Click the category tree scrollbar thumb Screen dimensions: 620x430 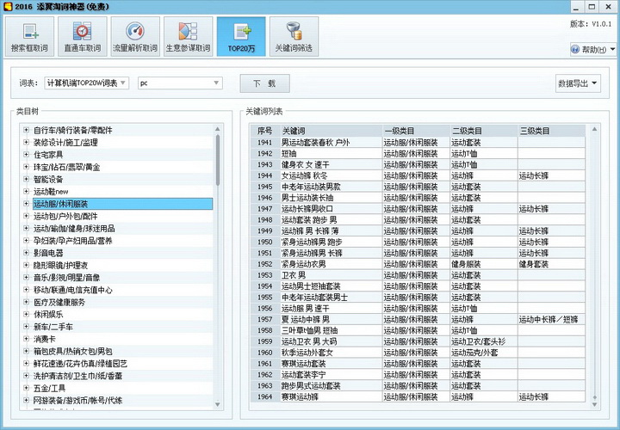(218, 160)
